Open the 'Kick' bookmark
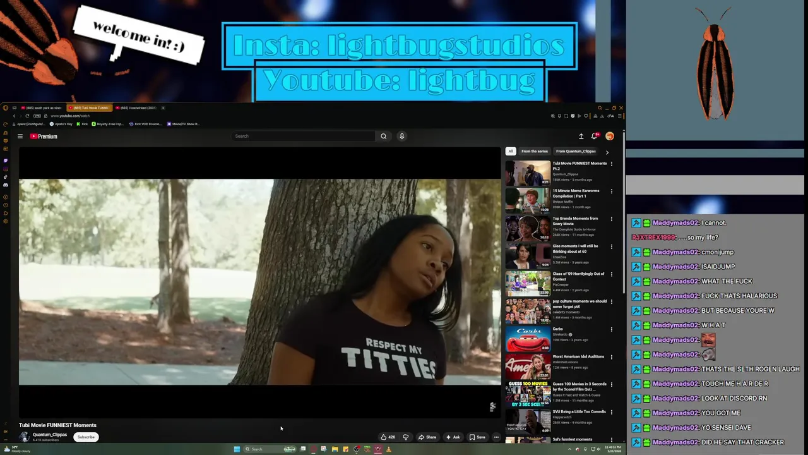This screenshot has width=808, height=455. [82, 124]
